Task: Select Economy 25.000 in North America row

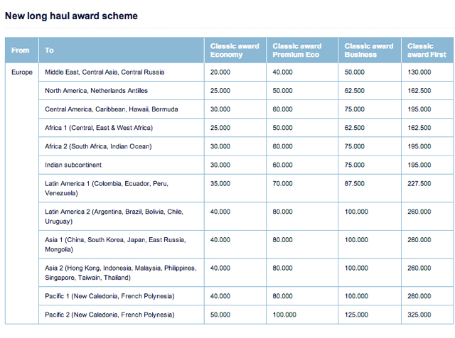Action: 220,91
